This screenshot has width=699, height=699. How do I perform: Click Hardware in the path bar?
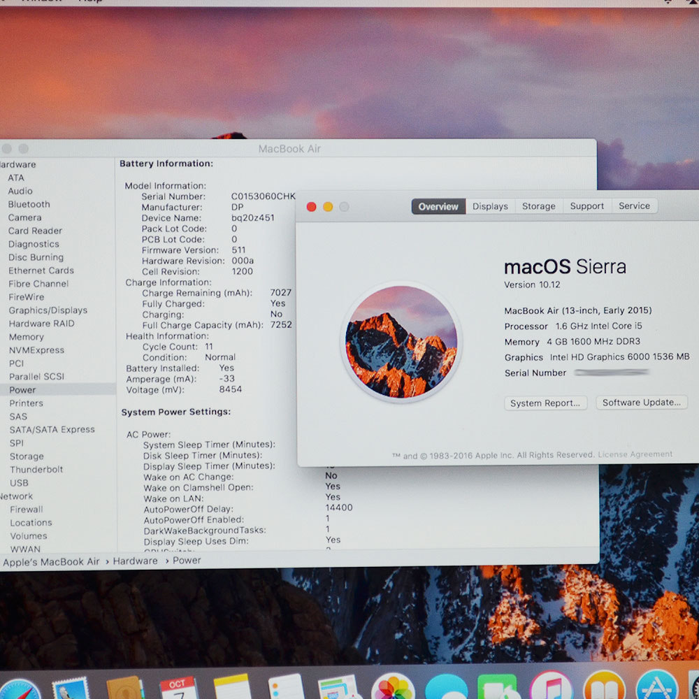[x=136, y=561]
